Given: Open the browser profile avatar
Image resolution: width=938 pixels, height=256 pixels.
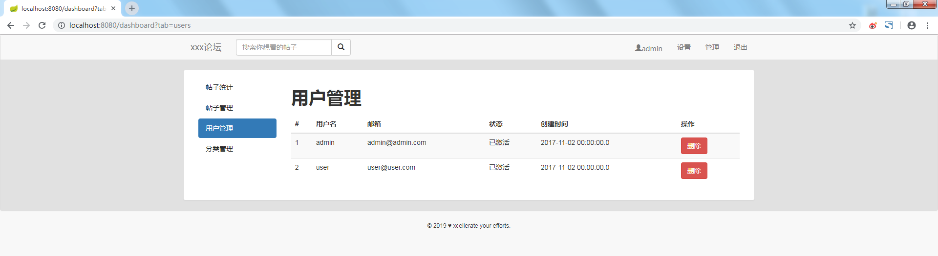Looking at the screenshot, I should pyautogui.click(x=912, y=25).
